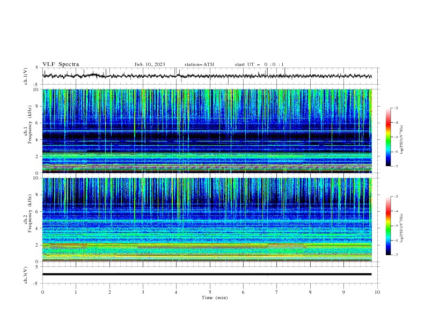425x328 pixels.
Task: Click time axis tick label "5"
Action: click(x=210, y=292)
